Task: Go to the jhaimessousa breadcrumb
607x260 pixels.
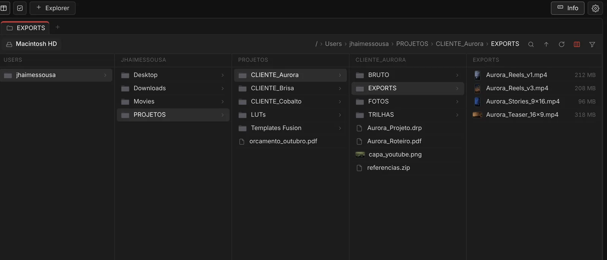Action: click(369, 44)
